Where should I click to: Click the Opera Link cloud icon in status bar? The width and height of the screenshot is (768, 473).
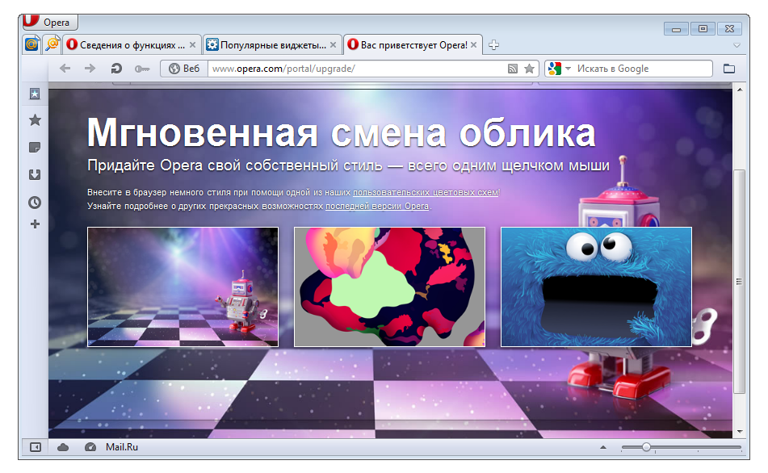[x=63, y=447]
